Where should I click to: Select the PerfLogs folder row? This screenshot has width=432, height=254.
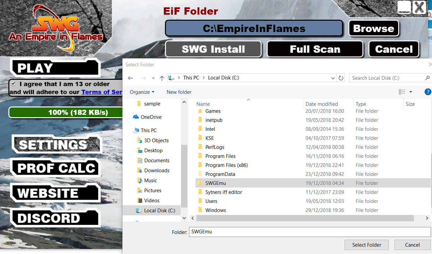click(313, 147)
